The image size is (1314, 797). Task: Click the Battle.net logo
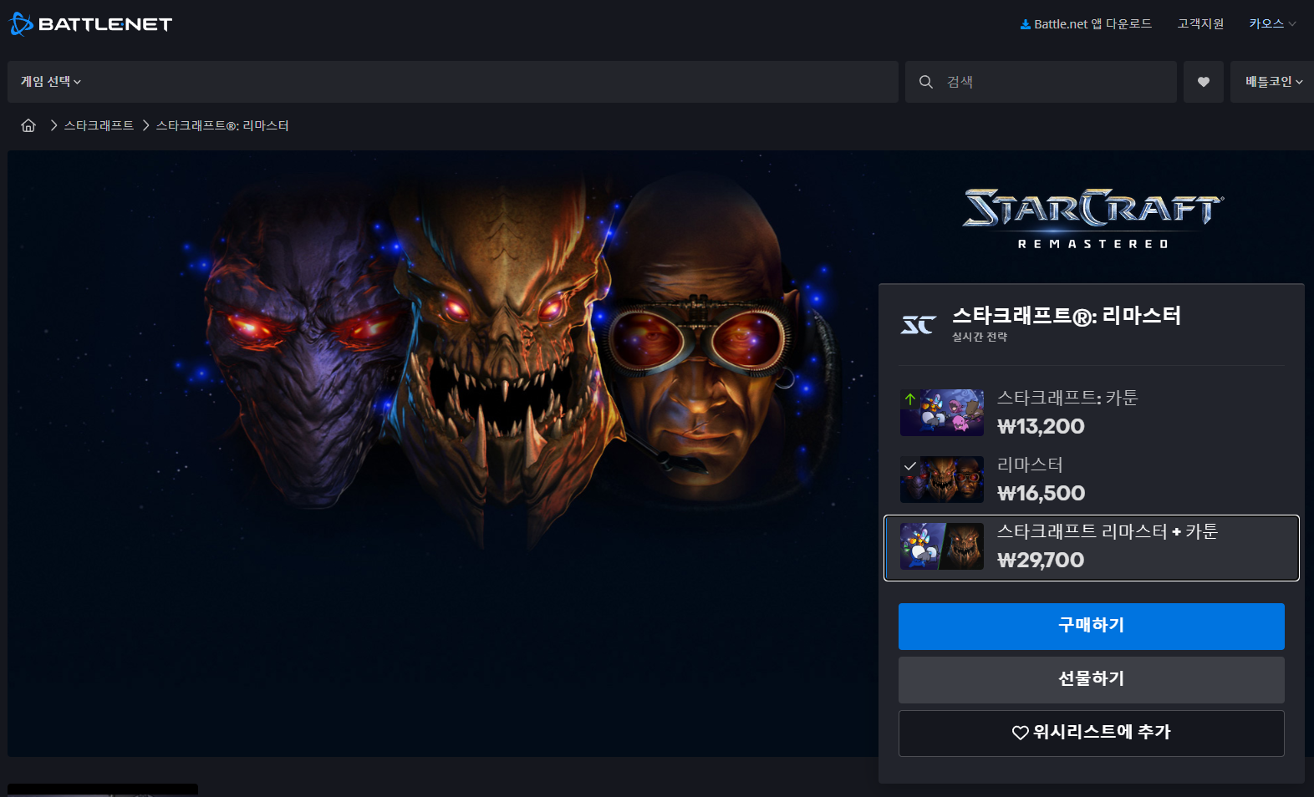(90, 24)
